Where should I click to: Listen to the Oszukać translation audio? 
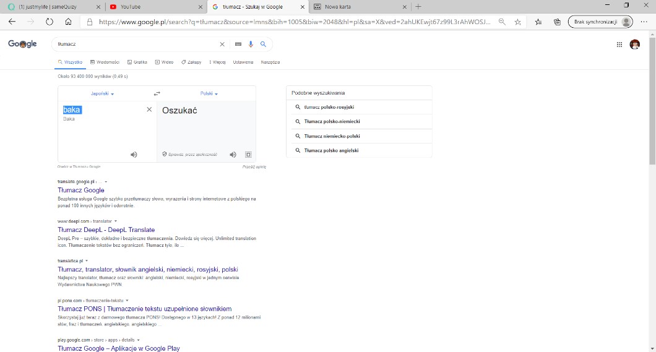[x=233, y=155]
